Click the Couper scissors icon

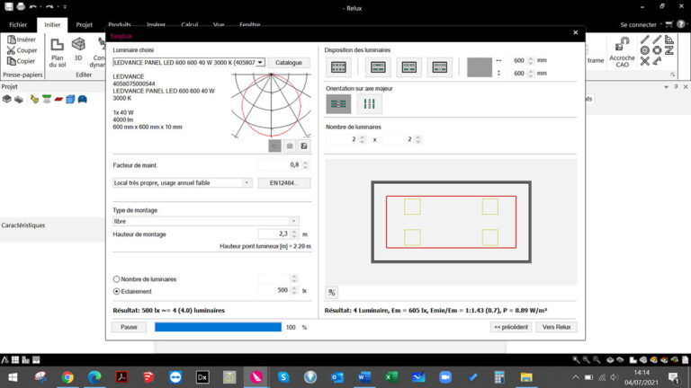click(x=10, y=50)
